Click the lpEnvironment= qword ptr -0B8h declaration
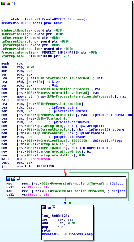The width and height of the screenshot is (134, 242). (x=30, y=38)
